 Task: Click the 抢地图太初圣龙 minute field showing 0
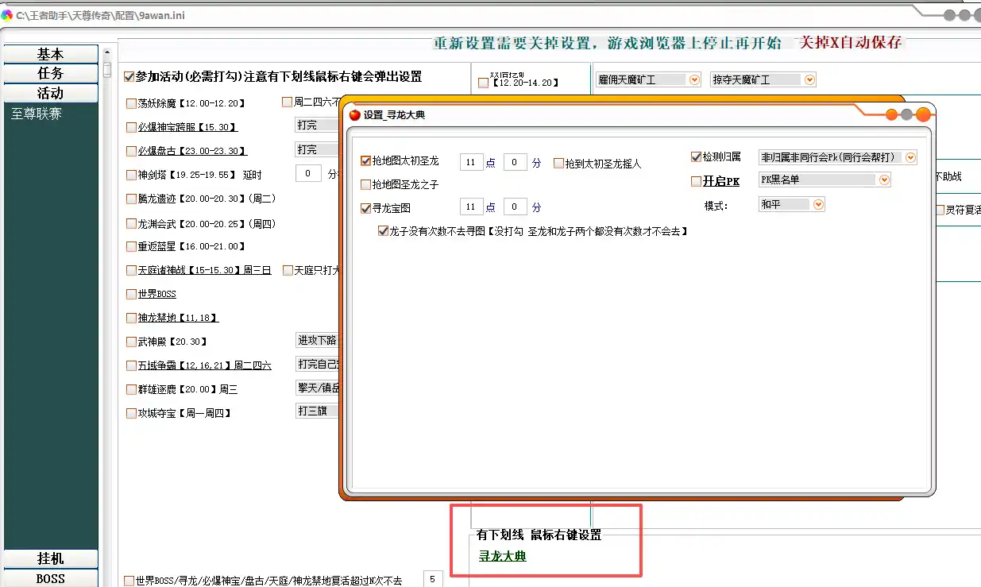click(x=516, y=162)
